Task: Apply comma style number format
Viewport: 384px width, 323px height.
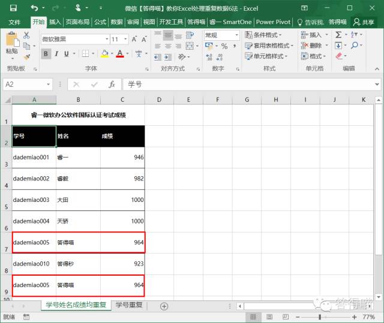Action: [x=235, y=46]
